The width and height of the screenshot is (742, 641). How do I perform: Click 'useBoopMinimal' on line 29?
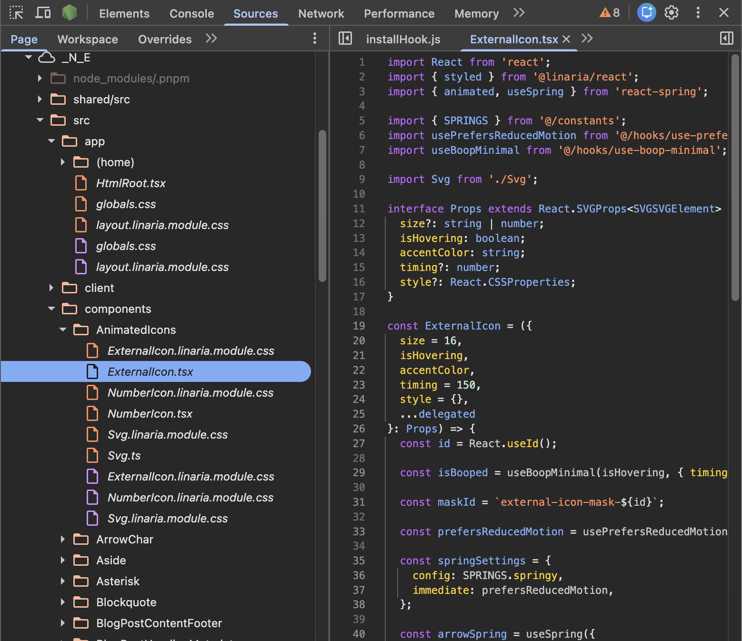point(551,472)
